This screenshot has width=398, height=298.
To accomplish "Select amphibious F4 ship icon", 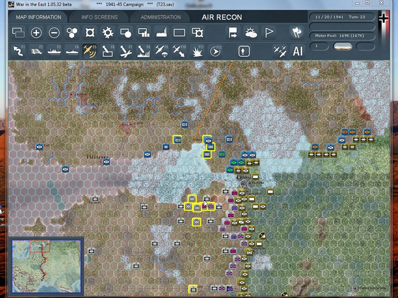I will click(72, 51).
